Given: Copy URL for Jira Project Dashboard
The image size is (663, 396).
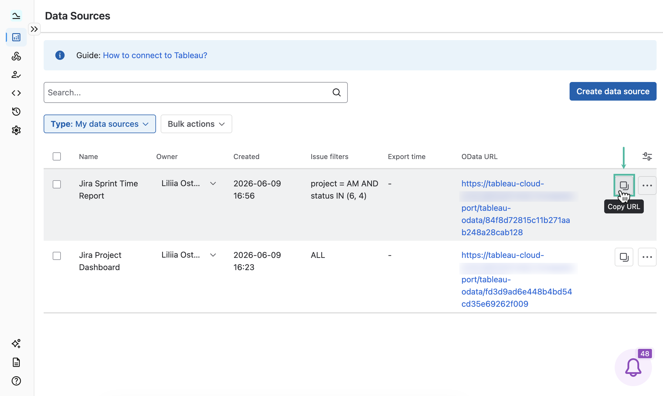Looking at the screenshot, I should tap(624, 257).
